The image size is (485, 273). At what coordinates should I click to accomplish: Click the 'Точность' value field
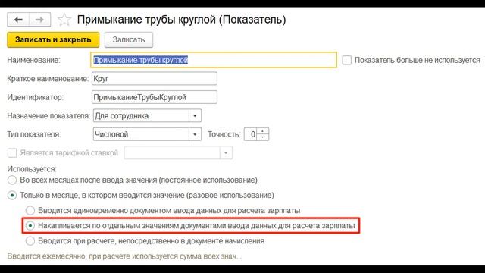click(x=251, y=134)
